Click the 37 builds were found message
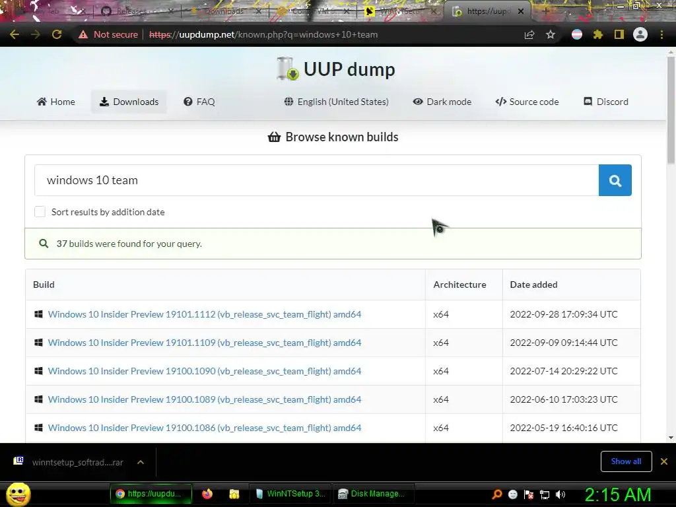676x507 pixels. (x=129, y=244)
